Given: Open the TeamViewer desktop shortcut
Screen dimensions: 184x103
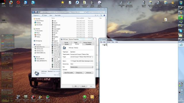Looking at the screenshot, I should click(26, 4).
